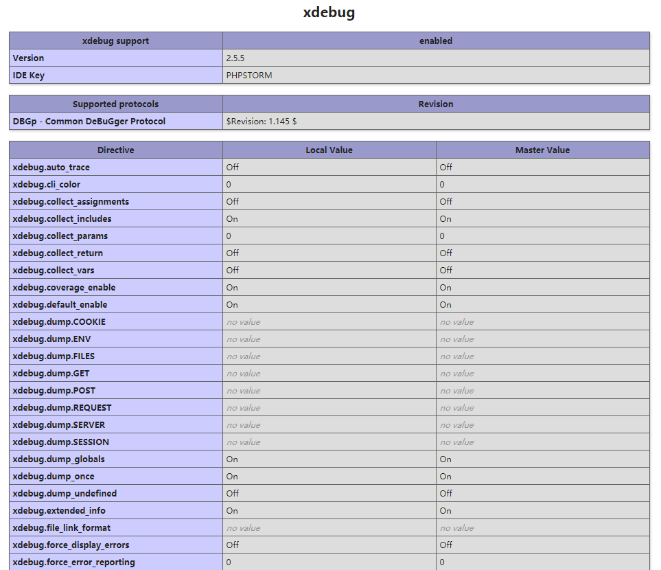Select the xdebug.dump.POST directive name
661x570 pixels.
click(x=54, y=391)
